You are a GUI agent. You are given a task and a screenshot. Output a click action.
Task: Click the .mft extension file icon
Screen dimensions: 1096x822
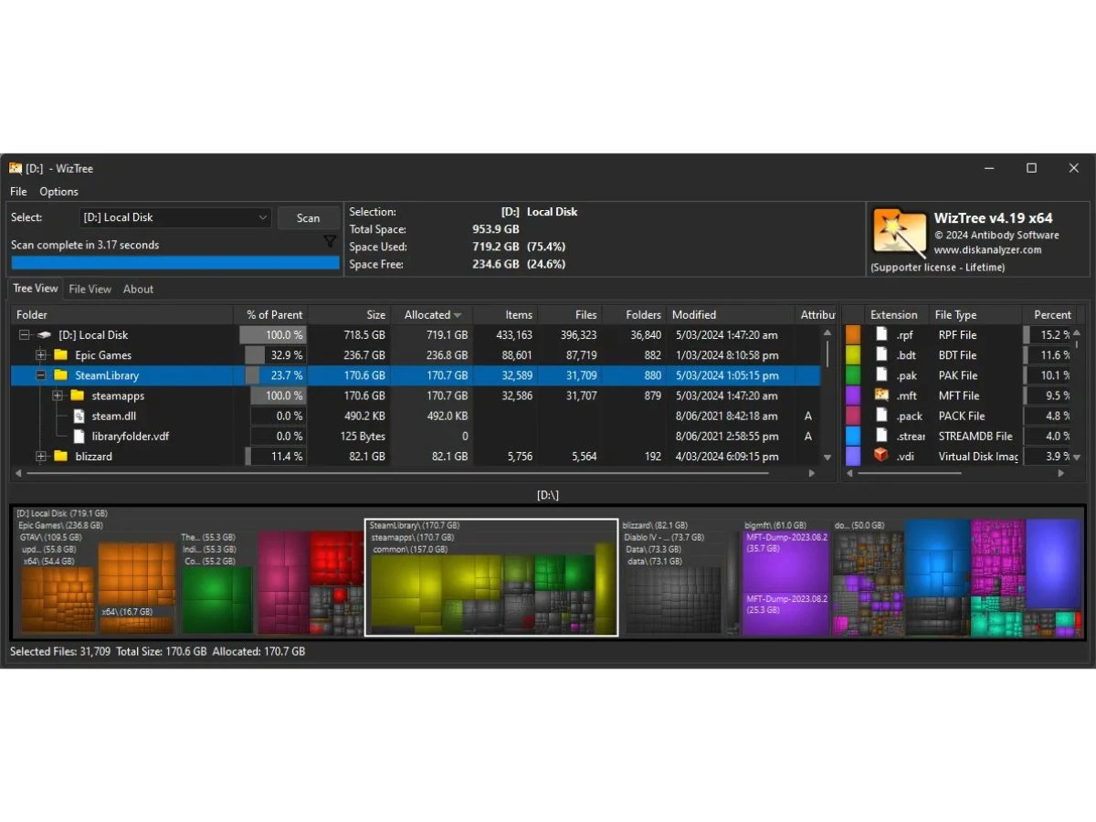click(x=881, y=395)
